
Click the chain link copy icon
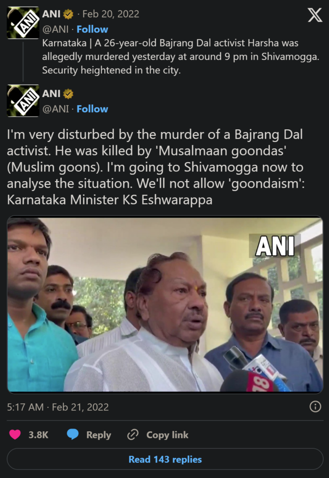pyautogui.click(x=133, y=435)
